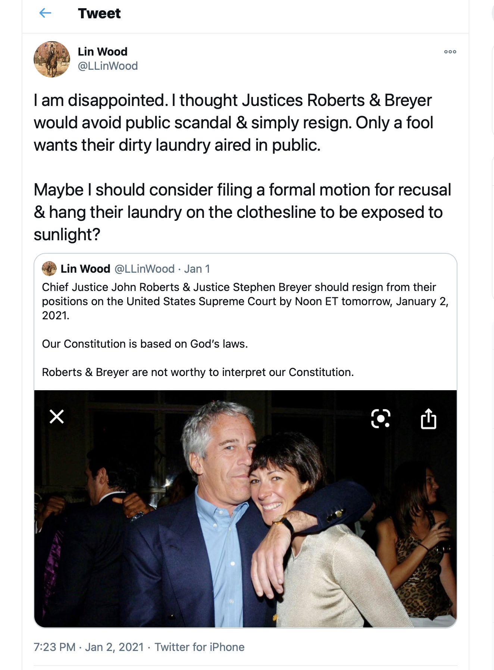Tap the visual search lens icon on photo
494x670 pixels.
click(381, 418)
